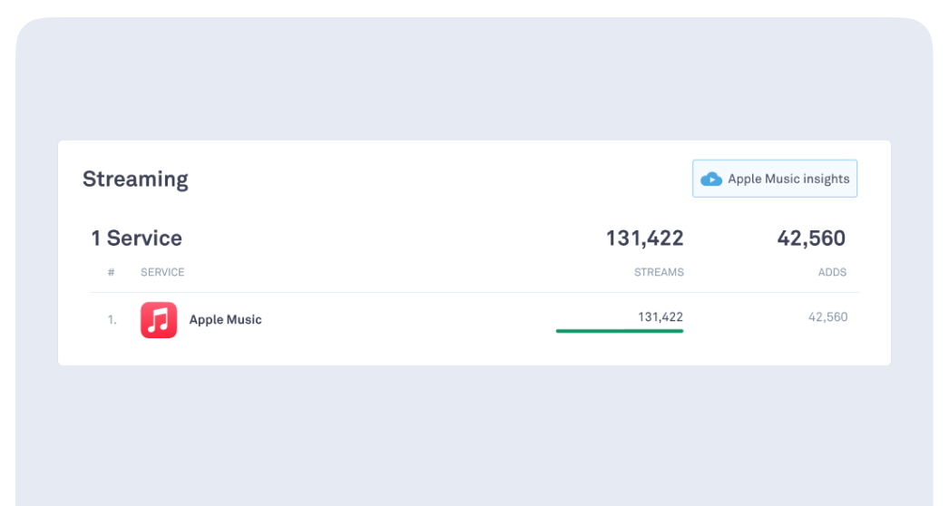Sort by the SERVICE column header

tap(162, 272)
